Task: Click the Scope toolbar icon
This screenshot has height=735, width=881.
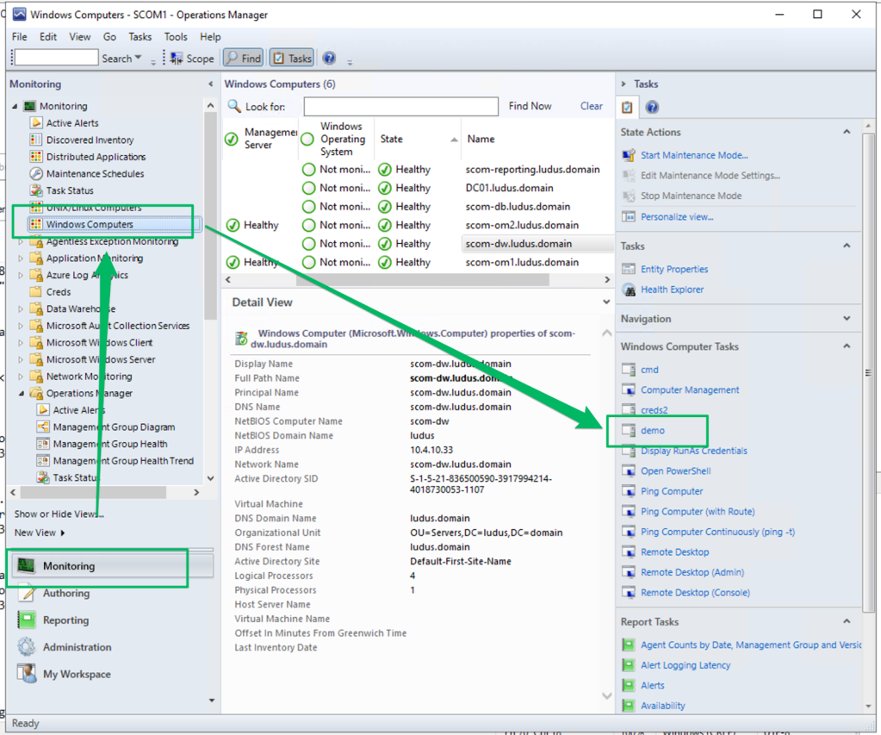Action: tap(177, 59)
